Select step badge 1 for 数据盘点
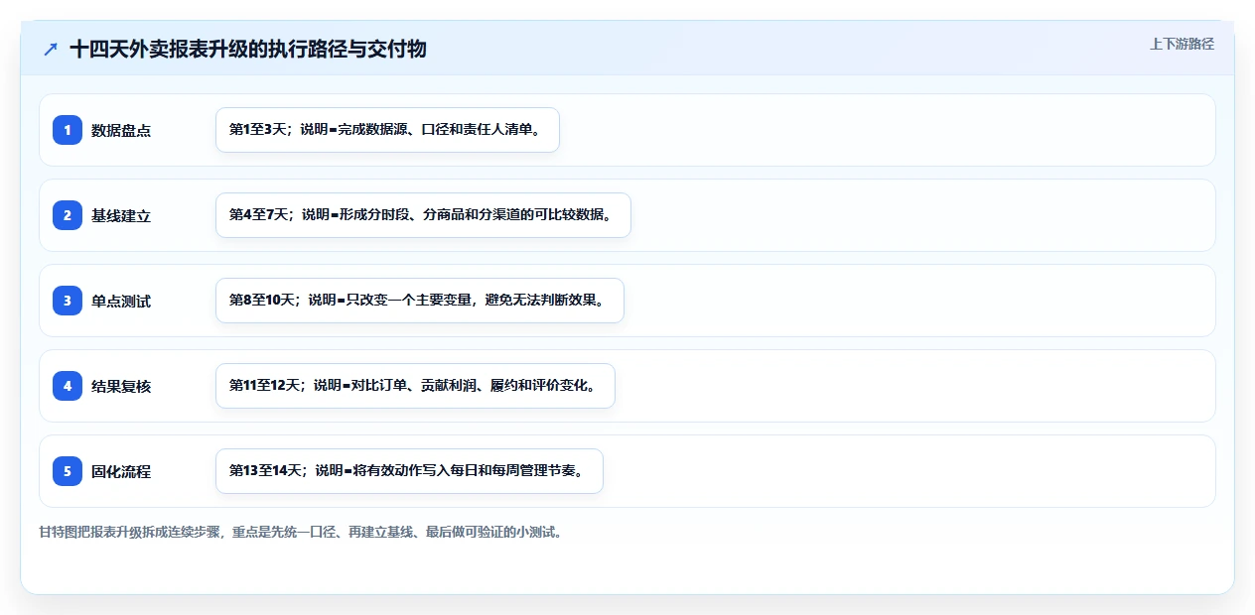This screenshot has height=615, width=1255. tap(68, 130)
